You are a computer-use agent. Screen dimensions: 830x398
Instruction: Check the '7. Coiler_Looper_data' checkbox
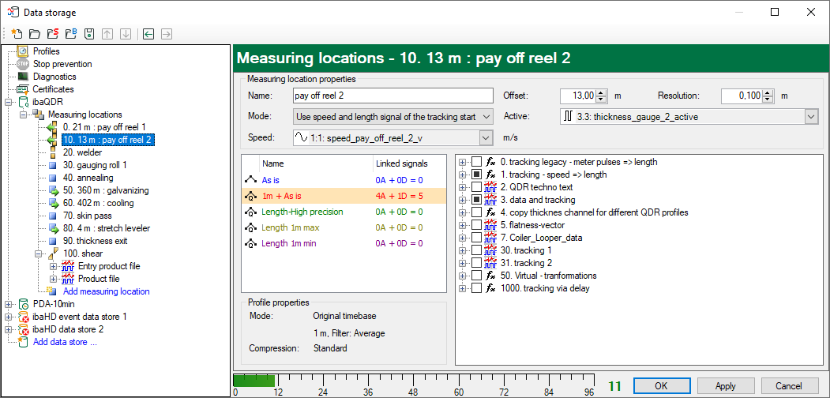(x=476, y=238)
